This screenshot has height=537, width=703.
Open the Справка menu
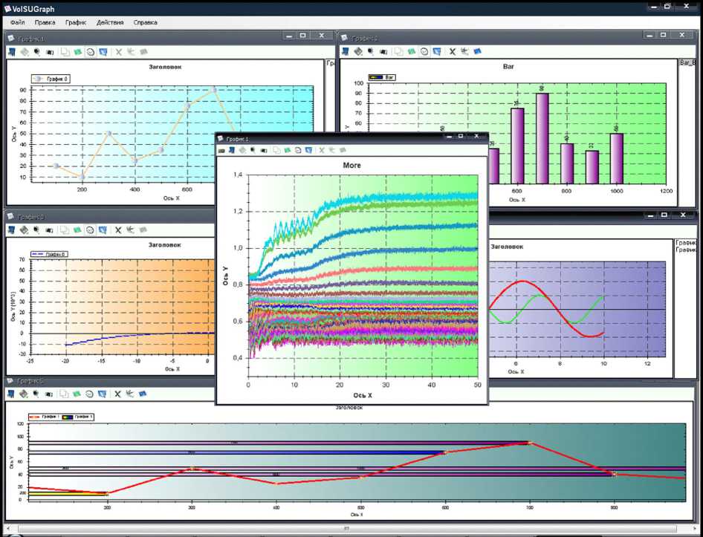tap(146, 22)
